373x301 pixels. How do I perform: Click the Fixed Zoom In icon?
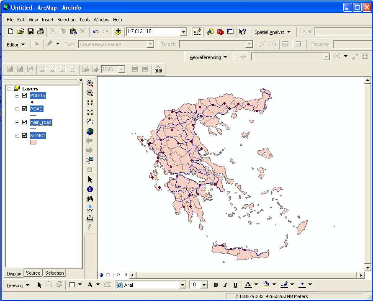(90, 103)
